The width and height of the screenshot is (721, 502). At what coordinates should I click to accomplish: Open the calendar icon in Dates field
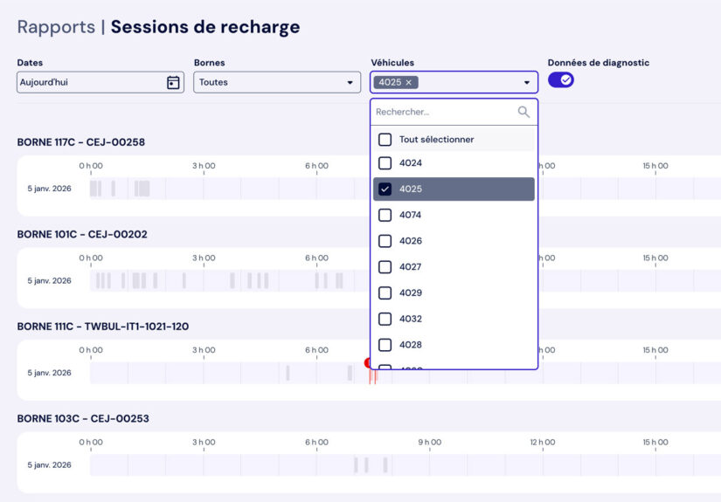(173, 83)
